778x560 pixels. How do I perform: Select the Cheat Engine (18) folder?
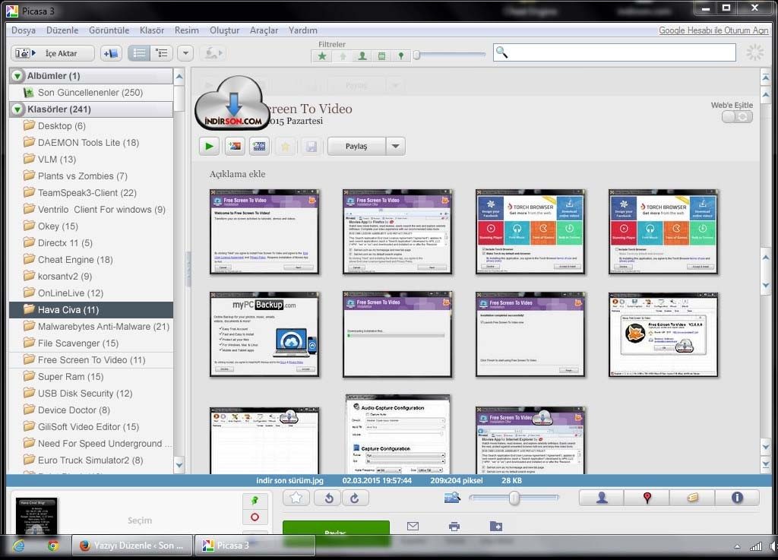point(91,259)
